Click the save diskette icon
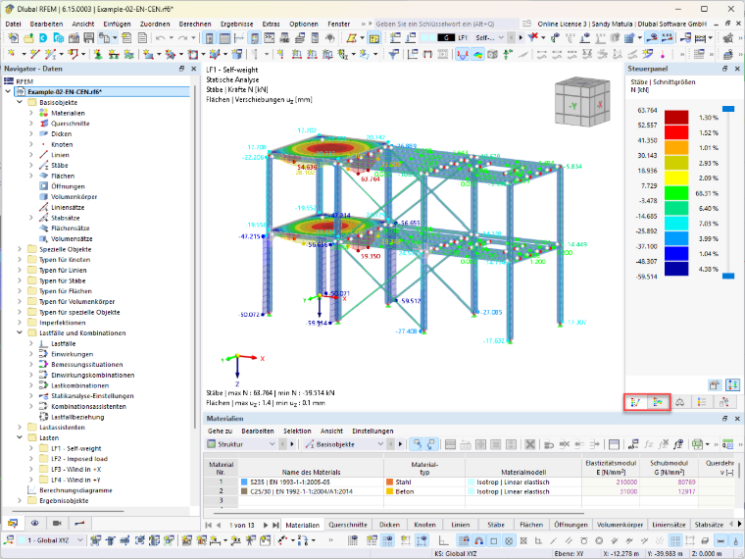 click(89, 37)
